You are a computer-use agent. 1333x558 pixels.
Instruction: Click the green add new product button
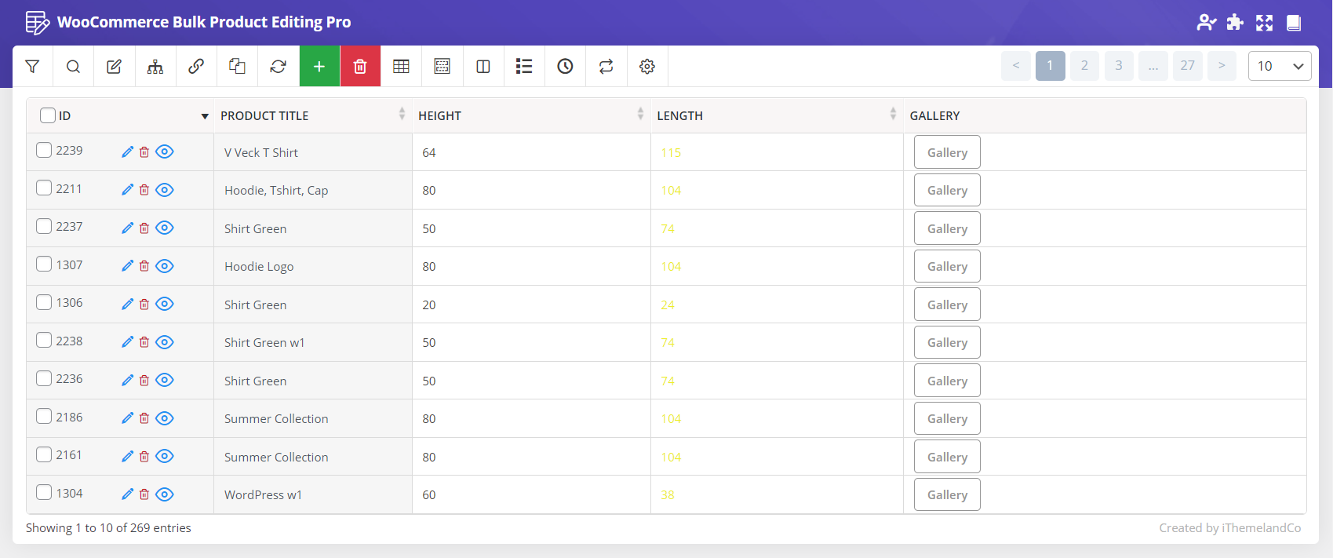[x=319, y=67]
